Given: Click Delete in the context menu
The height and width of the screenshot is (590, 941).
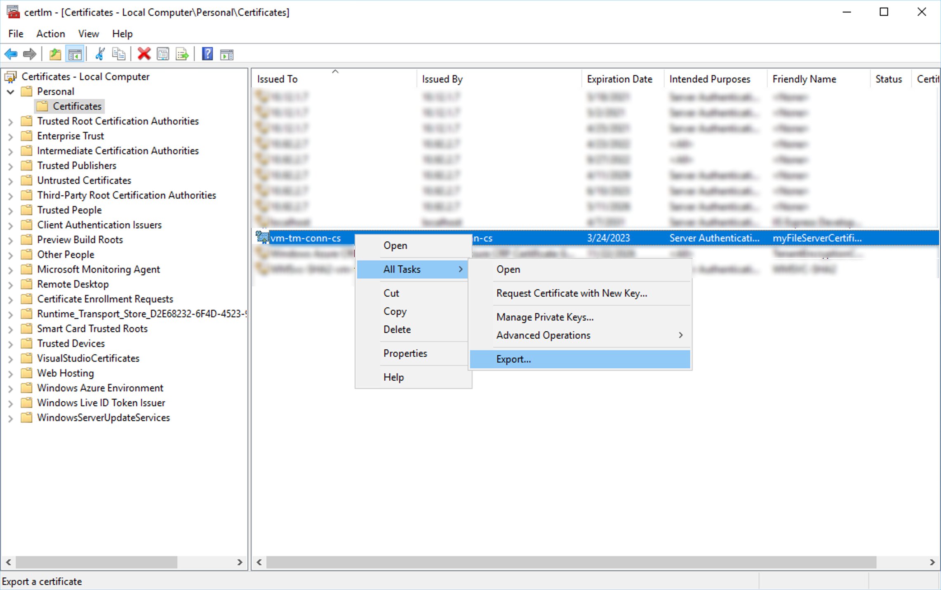Looking at the screenshot, I should tap(412, 329).
